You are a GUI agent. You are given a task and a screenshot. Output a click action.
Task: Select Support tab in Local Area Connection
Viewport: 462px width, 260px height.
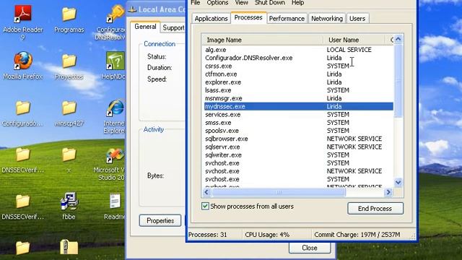173,27
